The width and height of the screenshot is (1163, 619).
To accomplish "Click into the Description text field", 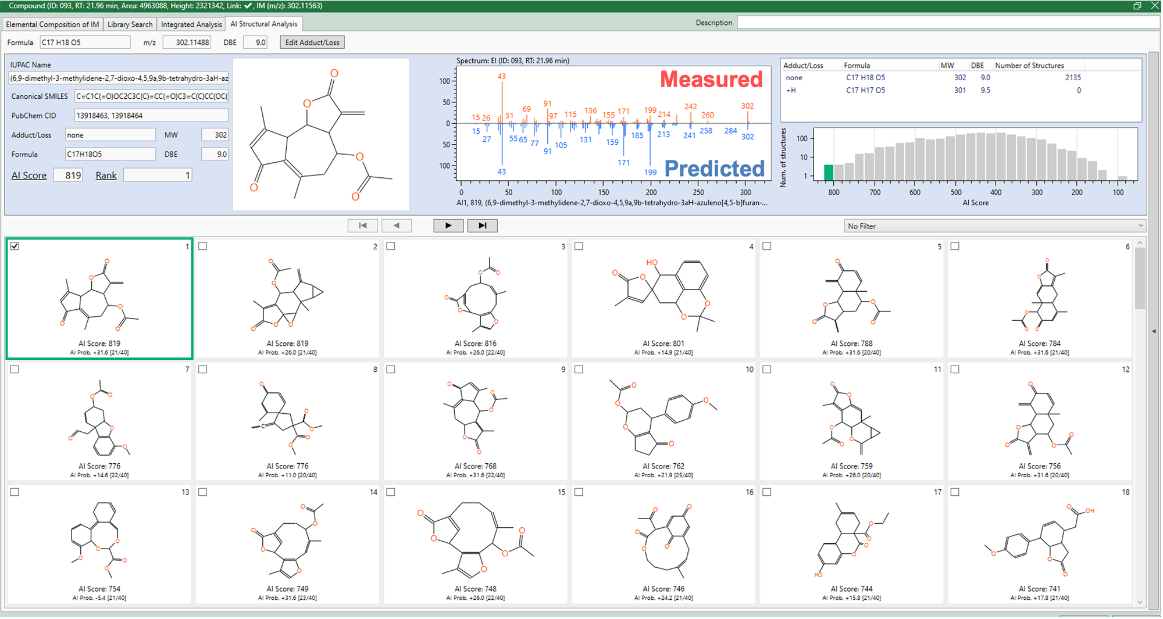I will point(948,23).
